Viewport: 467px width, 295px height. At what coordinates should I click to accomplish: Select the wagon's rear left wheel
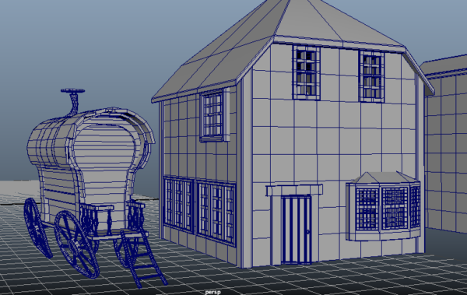37,228
